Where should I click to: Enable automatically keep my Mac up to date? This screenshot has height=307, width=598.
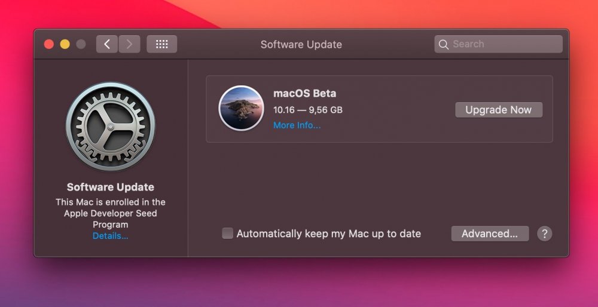[x=228, y=234]
